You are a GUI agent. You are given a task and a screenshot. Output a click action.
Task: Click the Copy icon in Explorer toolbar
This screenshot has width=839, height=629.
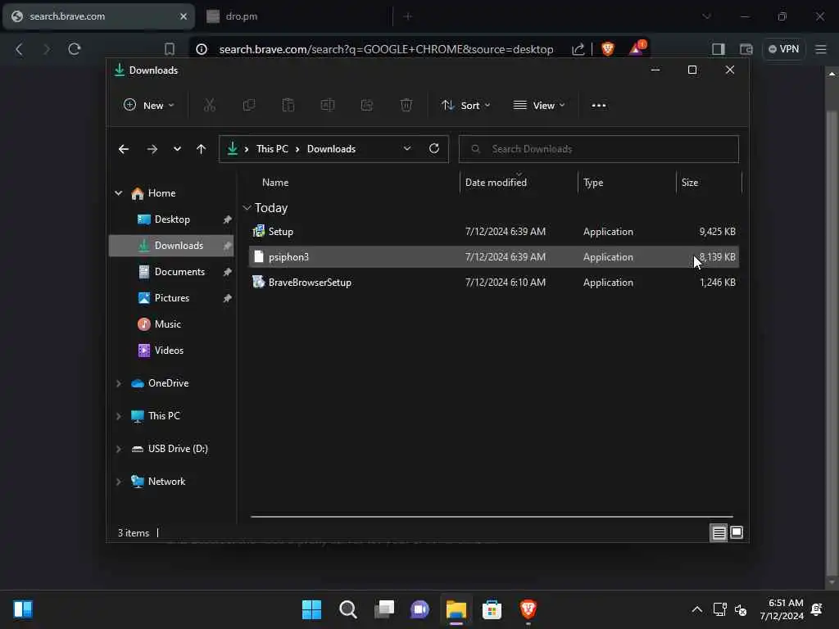pos(249,106)
